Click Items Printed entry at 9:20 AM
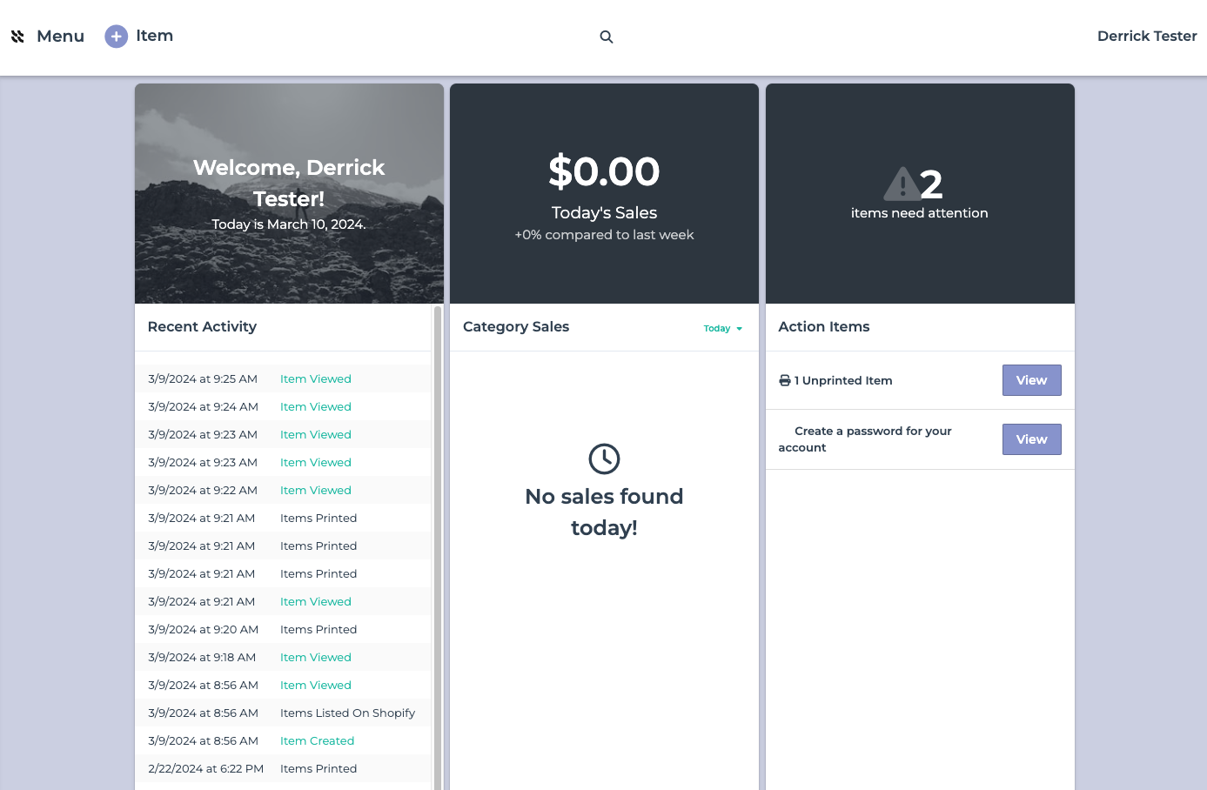 pyautogui.click(x=319, y=629)
